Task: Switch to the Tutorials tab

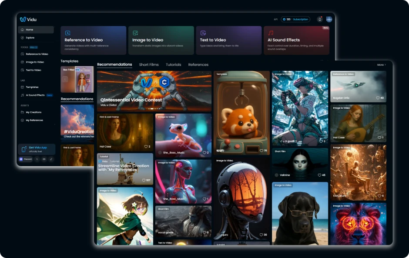Action: point(174,65)
